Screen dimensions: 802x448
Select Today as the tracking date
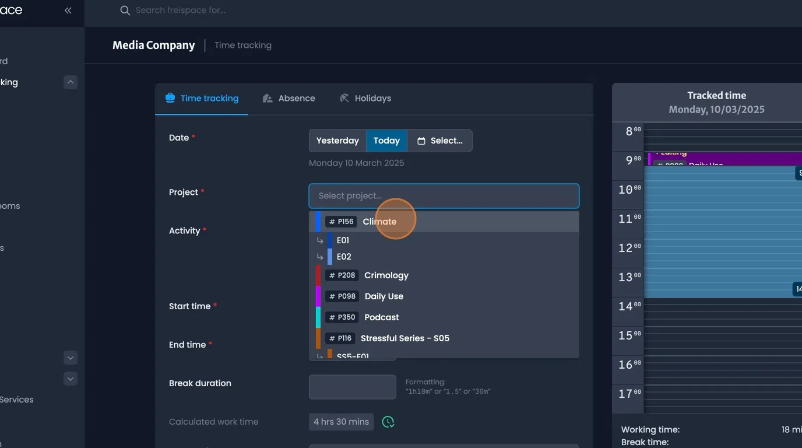coord(386,141)
